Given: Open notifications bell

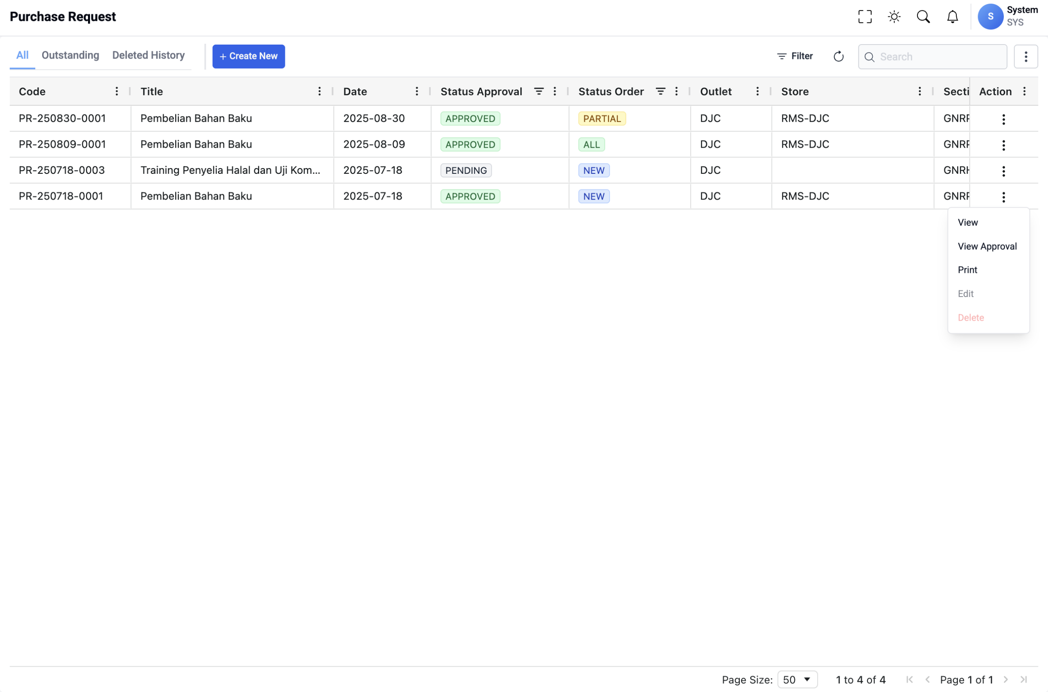Looking at the screenshot, I should [x=953, y=17].
